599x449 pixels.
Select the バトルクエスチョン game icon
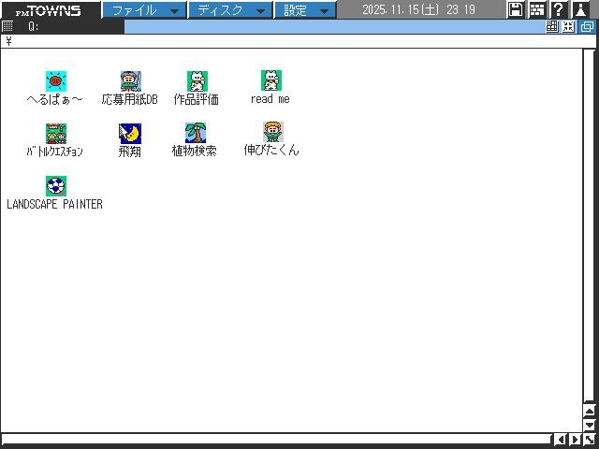click(x=56, y=134)
